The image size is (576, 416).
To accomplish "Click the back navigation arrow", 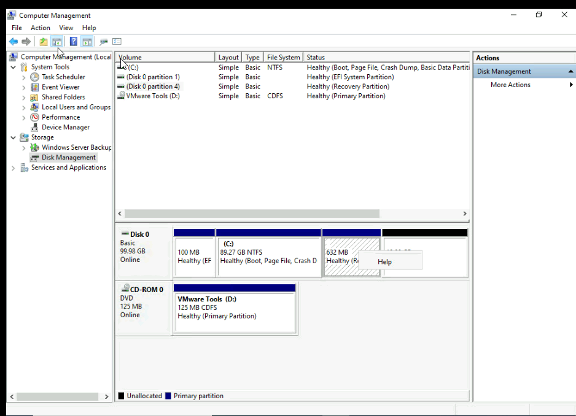I will click(x=13, y=41).
